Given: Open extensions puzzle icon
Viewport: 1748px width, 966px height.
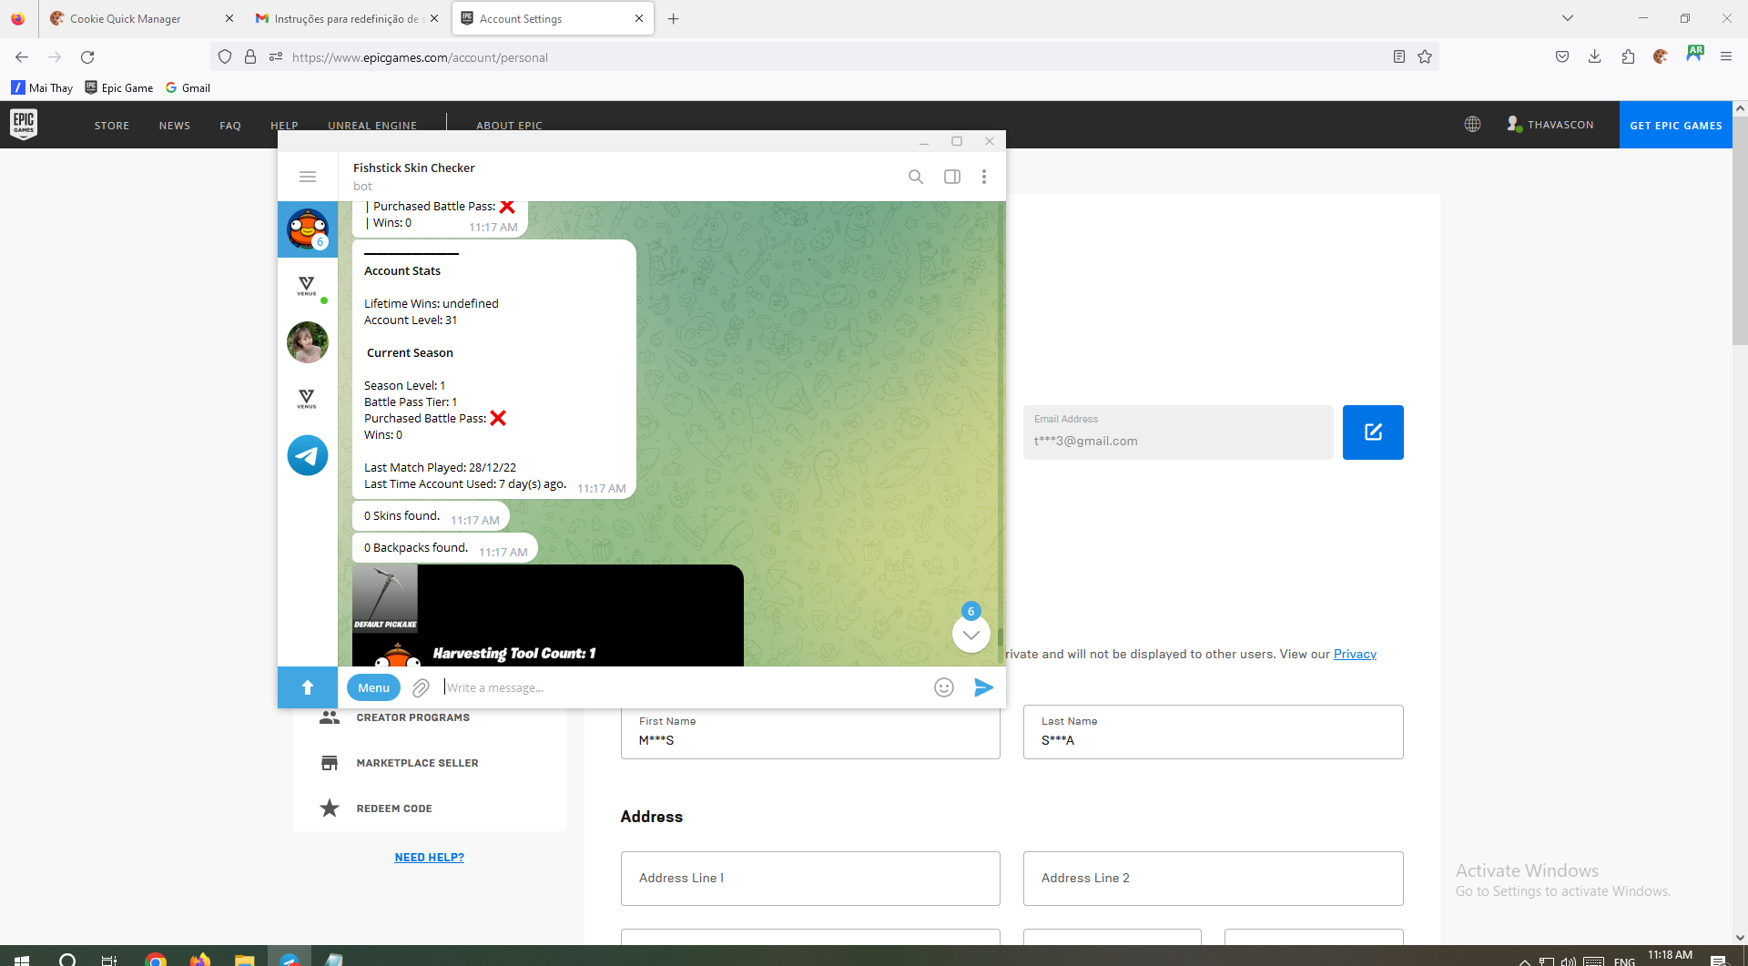Looking at the screenshot, I should [1628, 56].
